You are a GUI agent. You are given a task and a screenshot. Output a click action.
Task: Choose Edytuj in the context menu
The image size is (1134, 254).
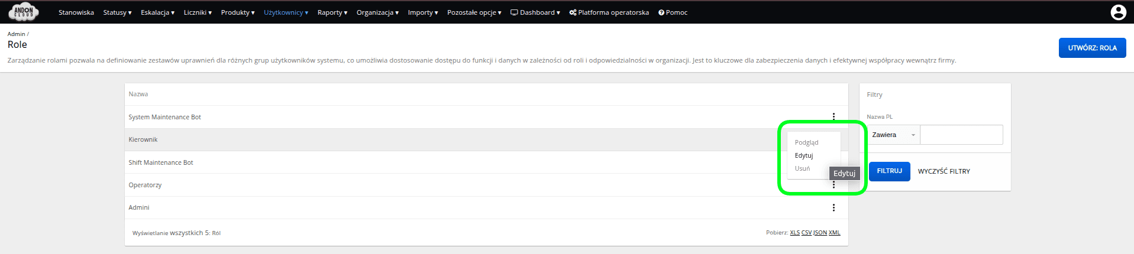[x=804, y=155]
